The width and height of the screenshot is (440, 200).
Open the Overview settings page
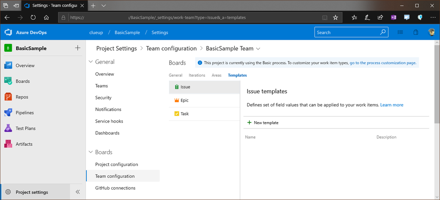click(105, 74)
